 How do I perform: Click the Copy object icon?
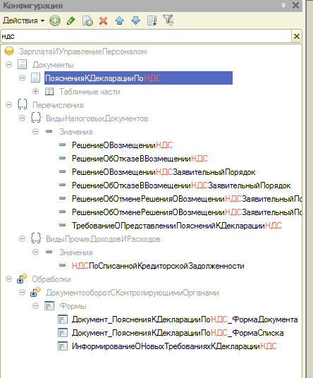(87, 20)
